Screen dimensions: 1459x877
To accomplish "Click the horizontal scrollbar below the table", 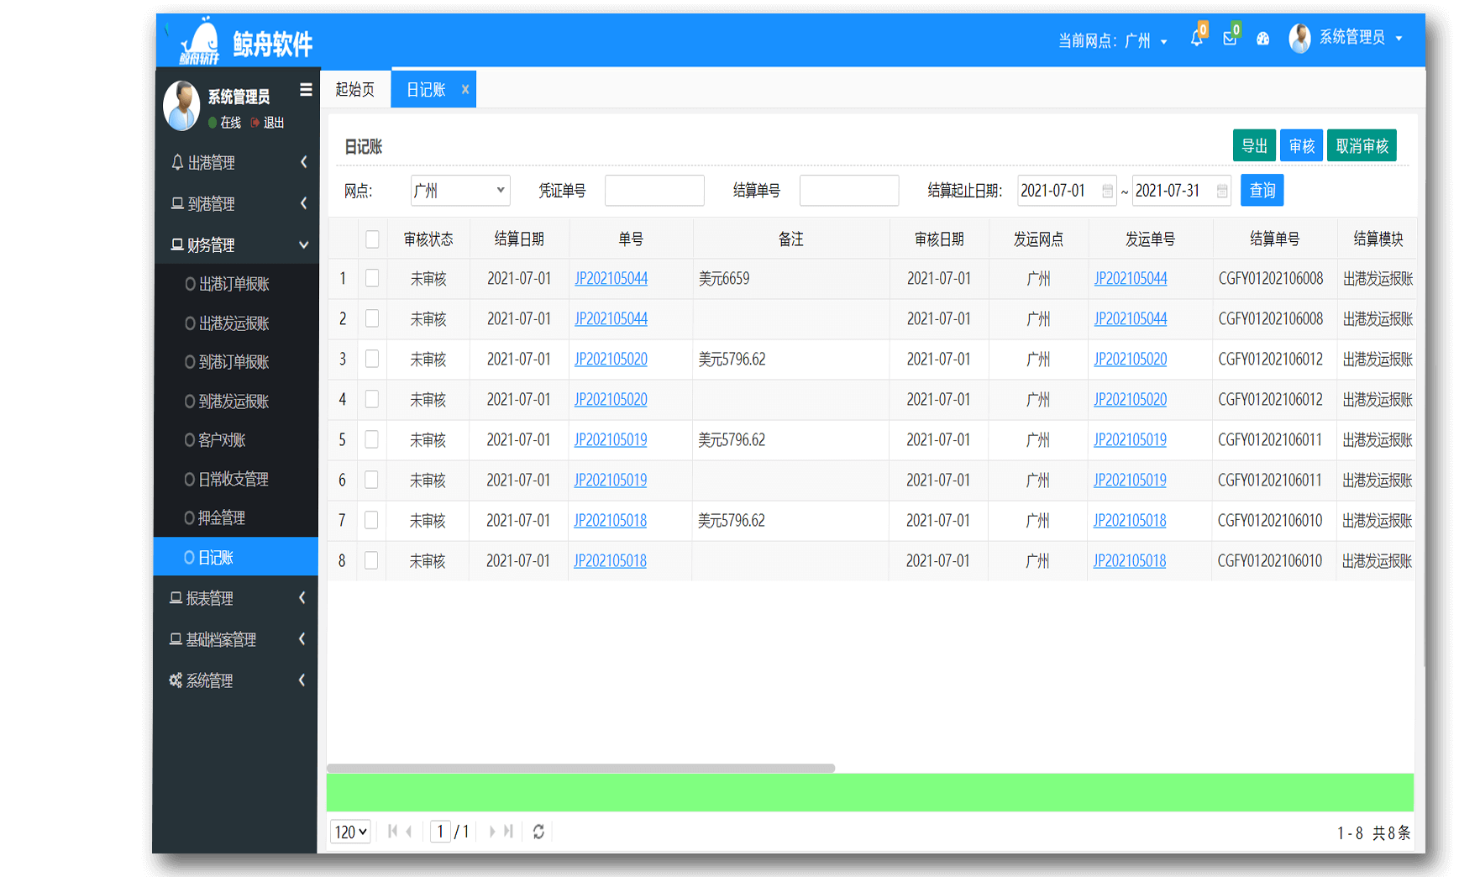I will (580, 768).
